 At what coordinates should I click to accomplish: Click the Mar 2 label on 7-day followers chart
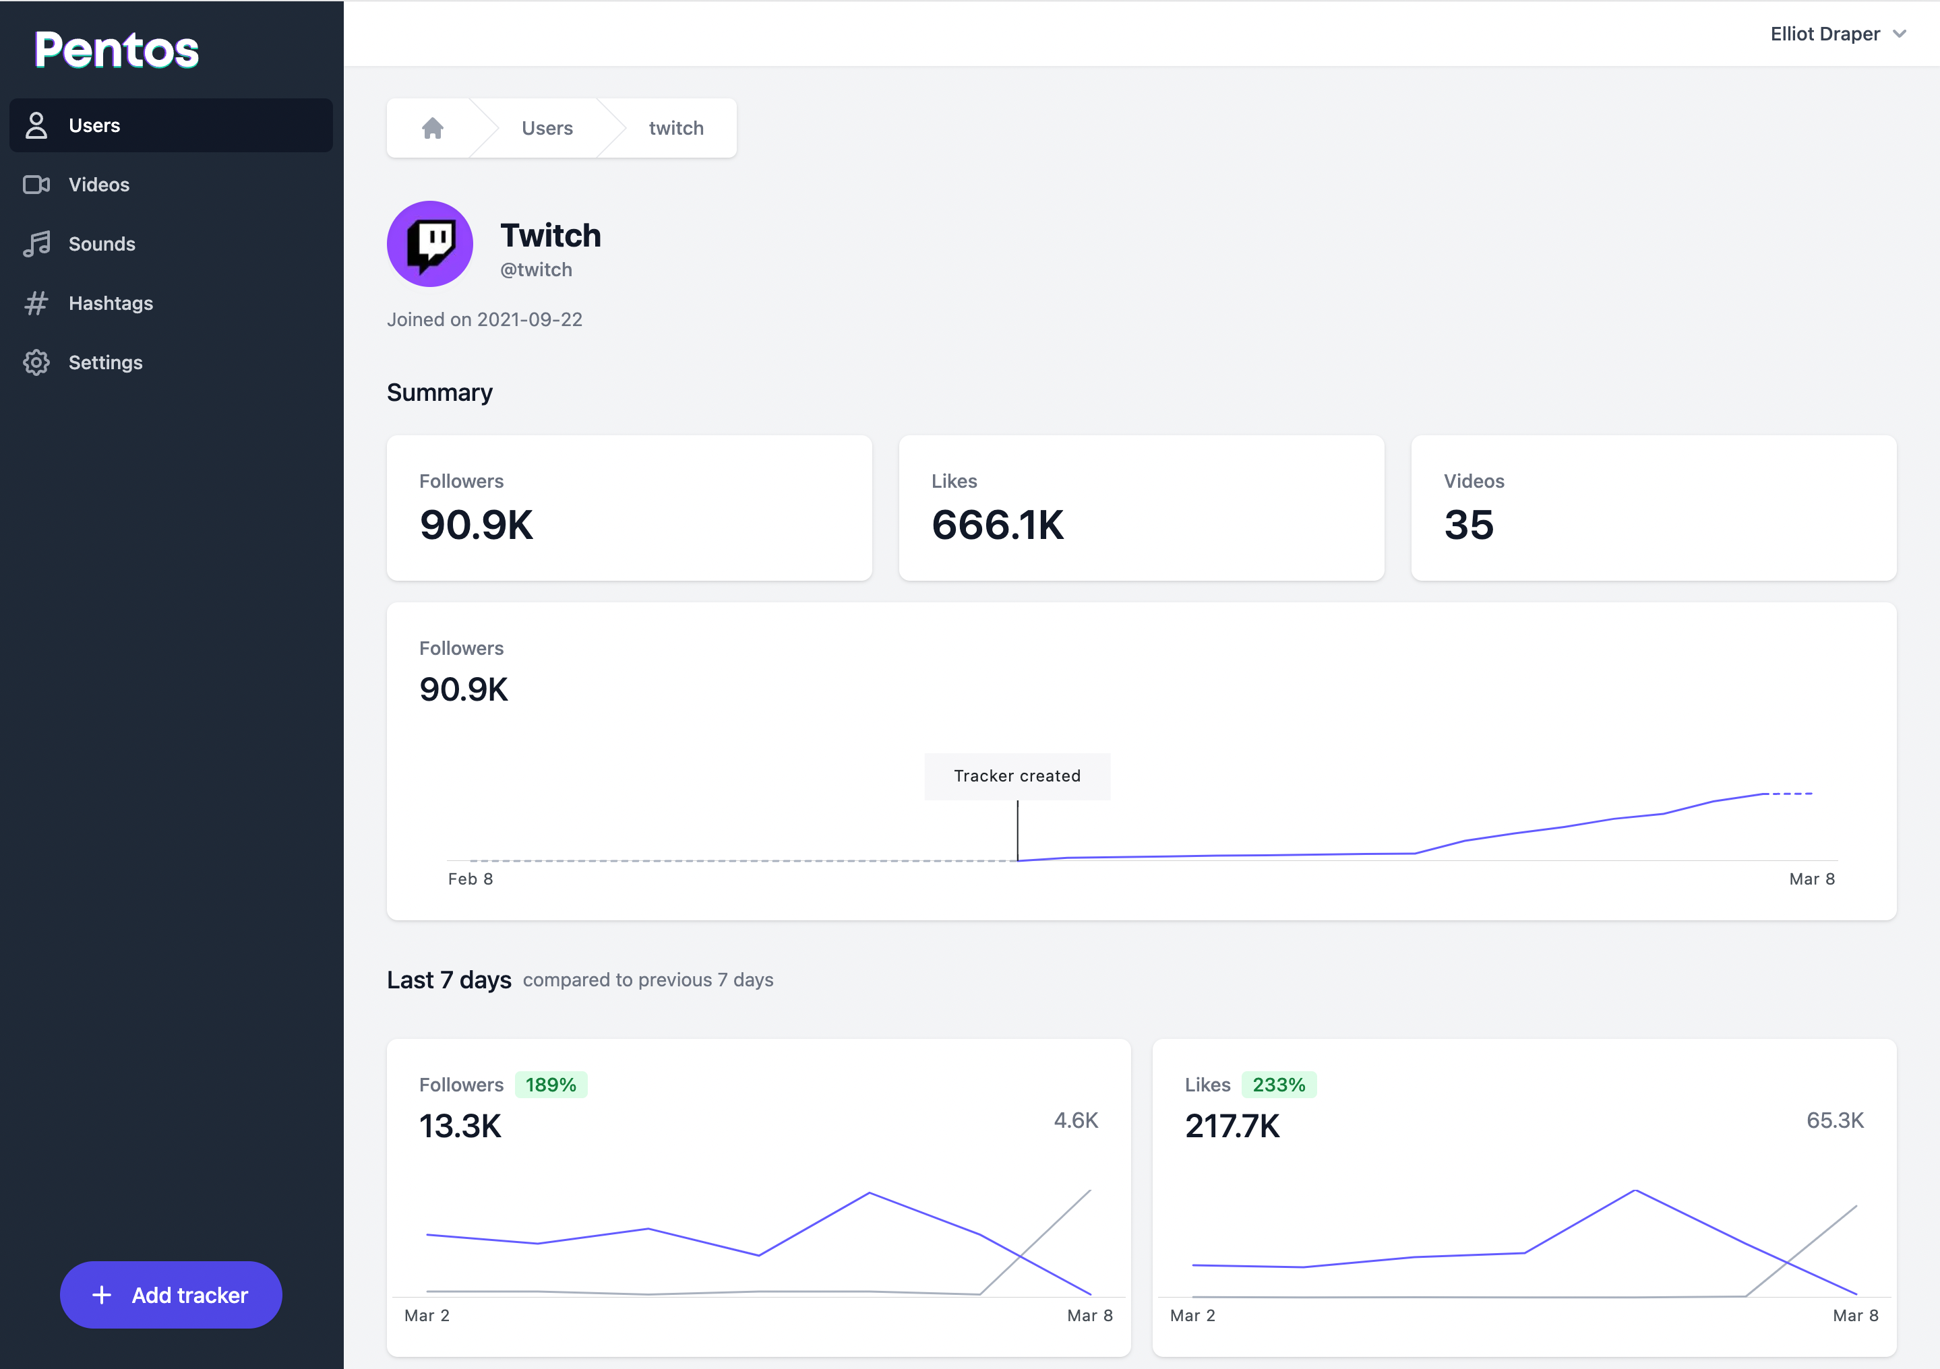click(x=427, y=1315)
